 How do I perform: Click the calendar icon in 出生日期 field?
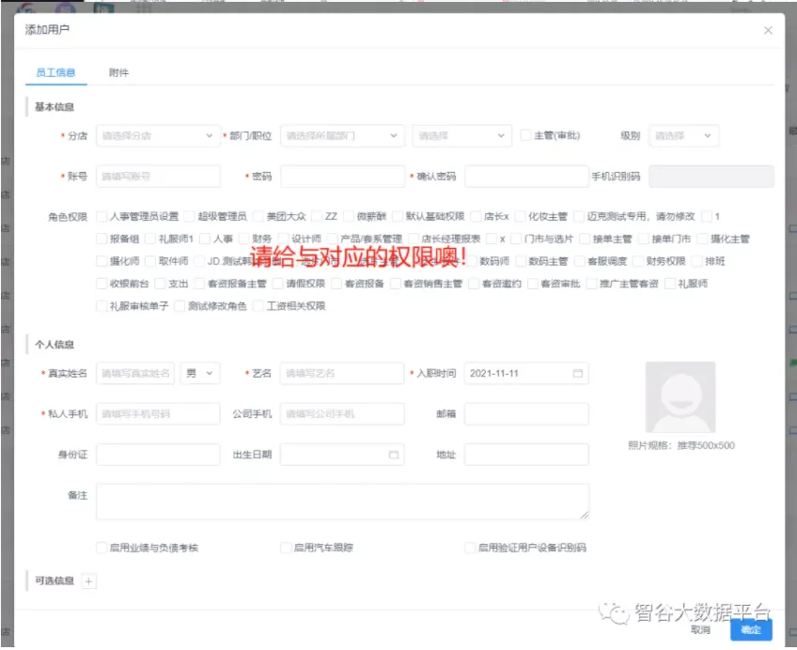pyautogui.click(x=394, y=455)
